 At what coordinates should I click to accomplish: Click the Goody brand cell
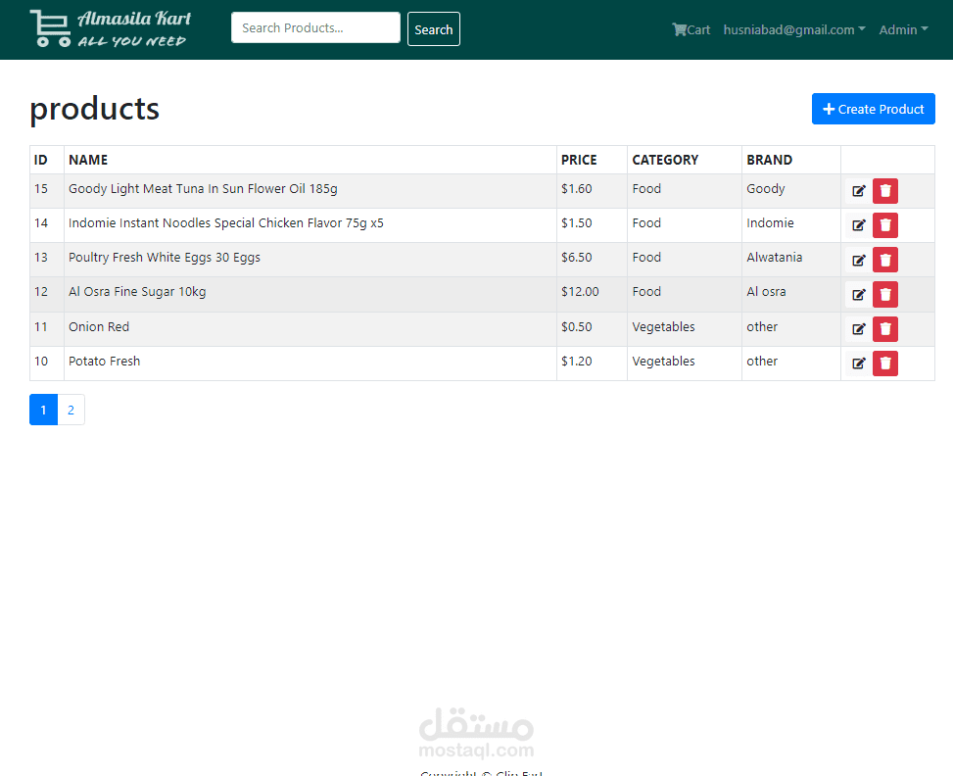pyautogui.click(x=791, y=191)
